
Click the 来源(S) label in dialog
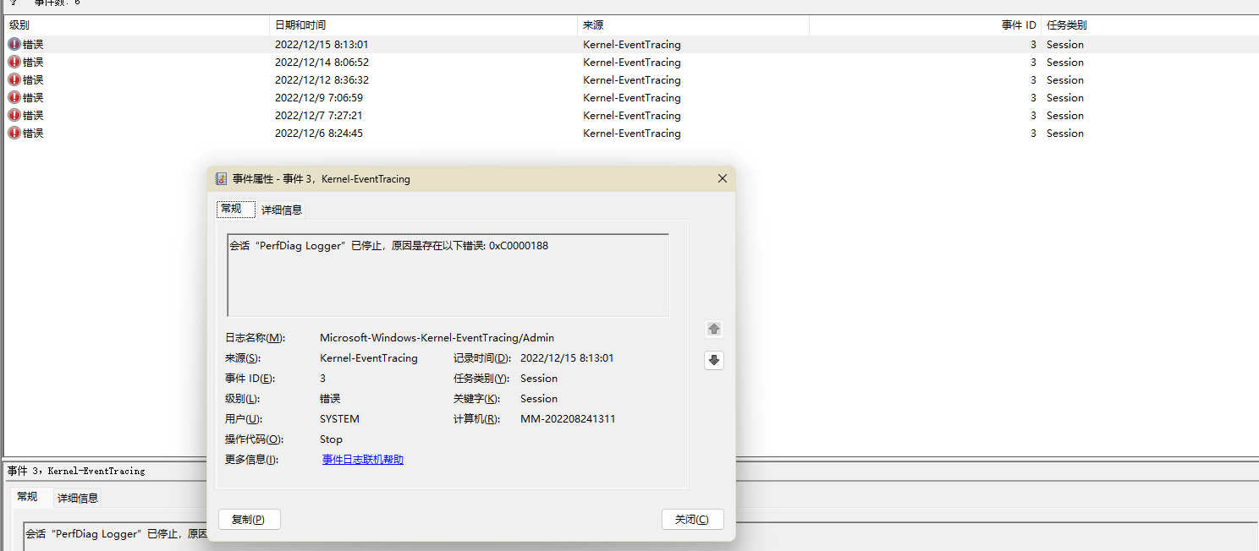243,357
